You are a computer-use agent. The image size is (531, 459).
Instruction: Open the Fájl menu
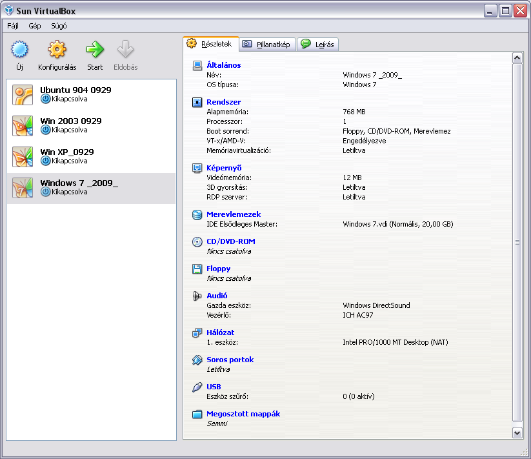point(13,26)
